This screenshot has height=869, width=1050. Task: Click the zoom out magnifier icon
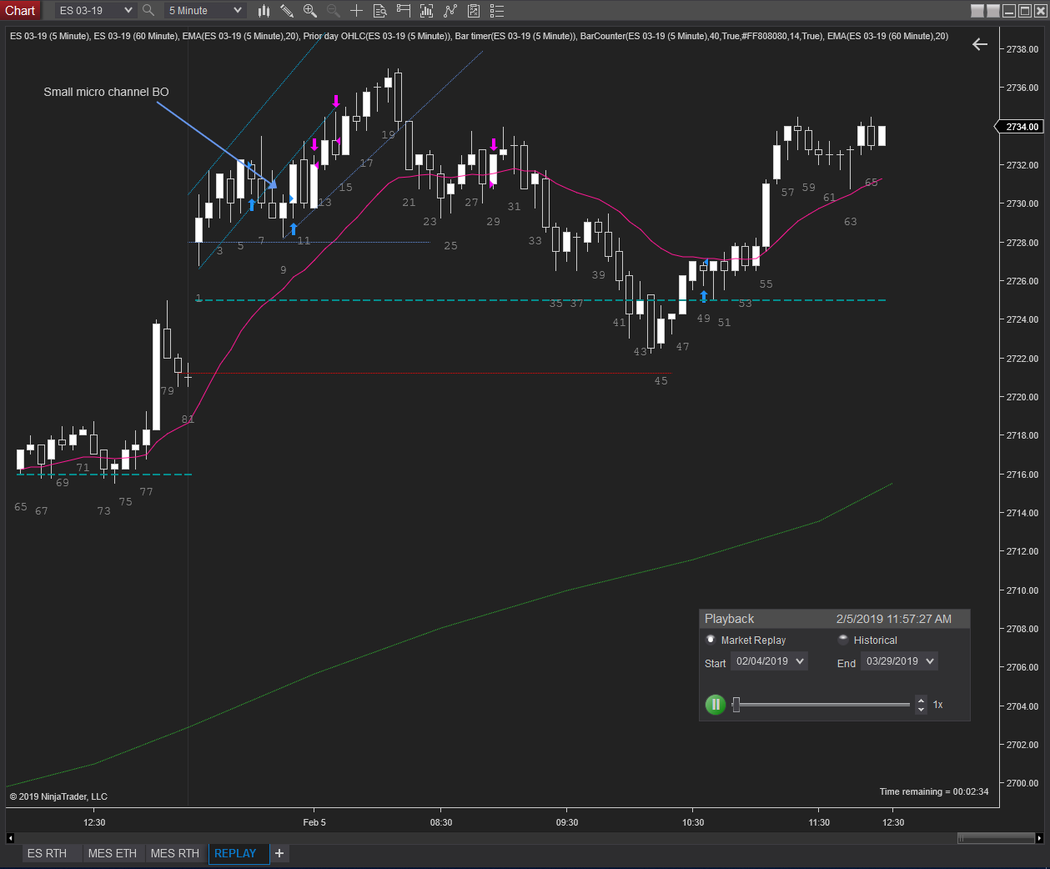(x=333, y=10)
